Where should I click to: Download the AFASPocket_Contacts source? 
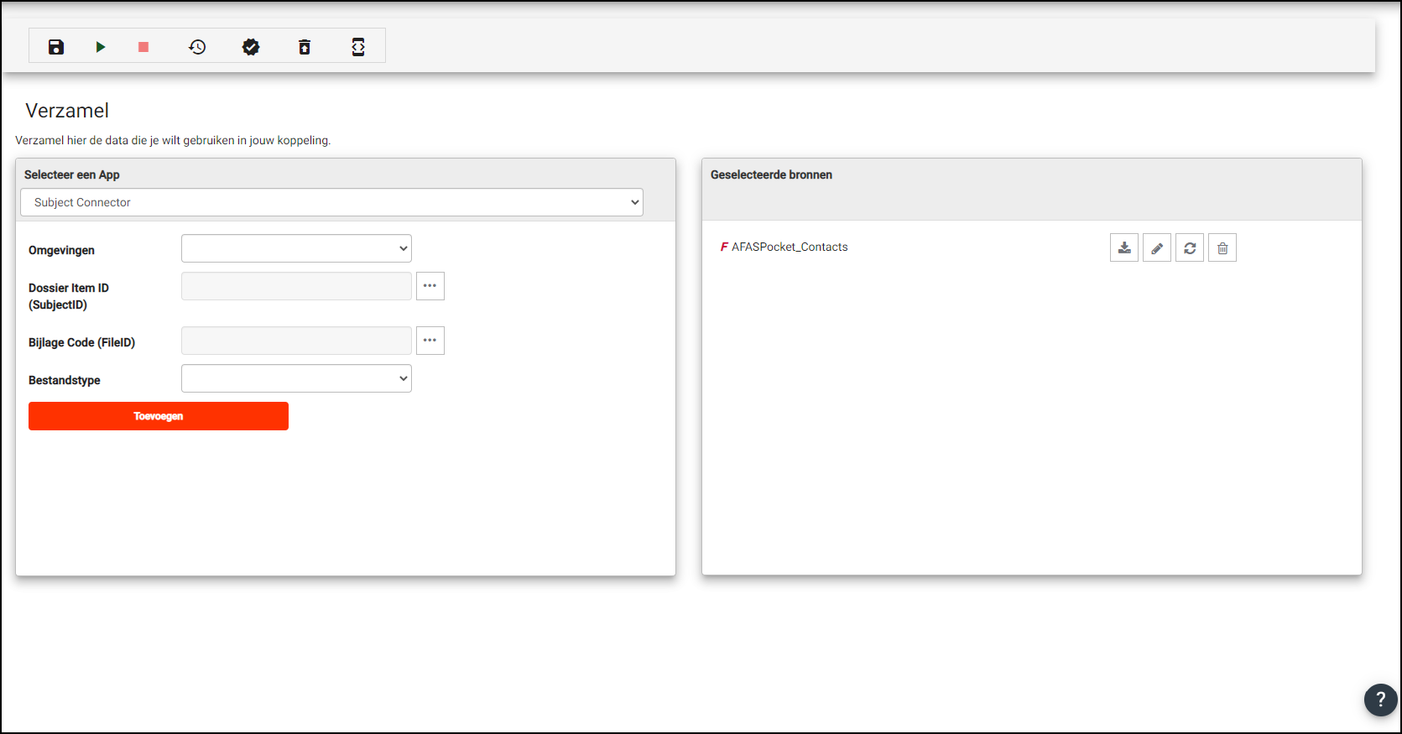(x=1124, y=248)
